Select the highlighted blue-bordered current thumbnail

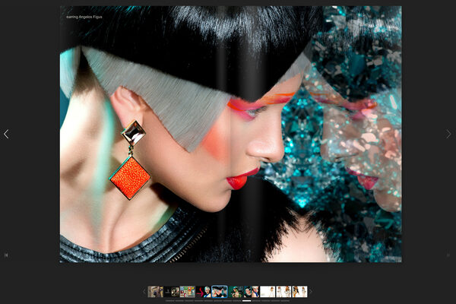[220, 292]
